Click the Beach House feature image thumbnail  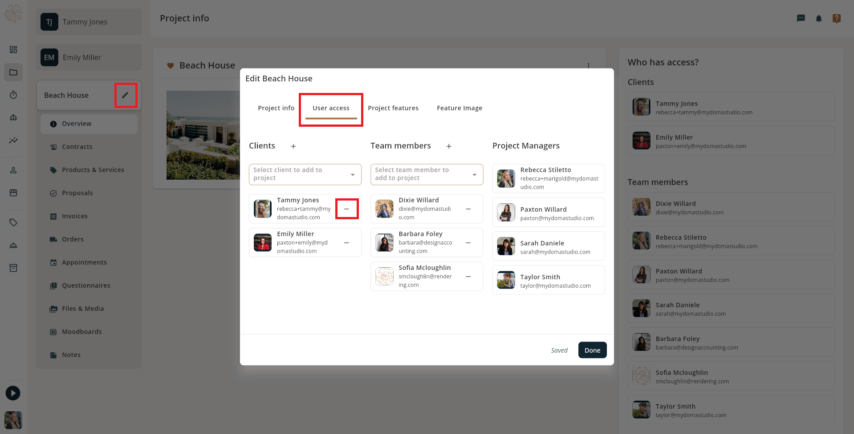pyautogui.click(x=203, y=135)
